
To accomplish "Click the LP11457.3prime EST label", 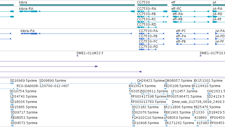I will click(184, 91).
